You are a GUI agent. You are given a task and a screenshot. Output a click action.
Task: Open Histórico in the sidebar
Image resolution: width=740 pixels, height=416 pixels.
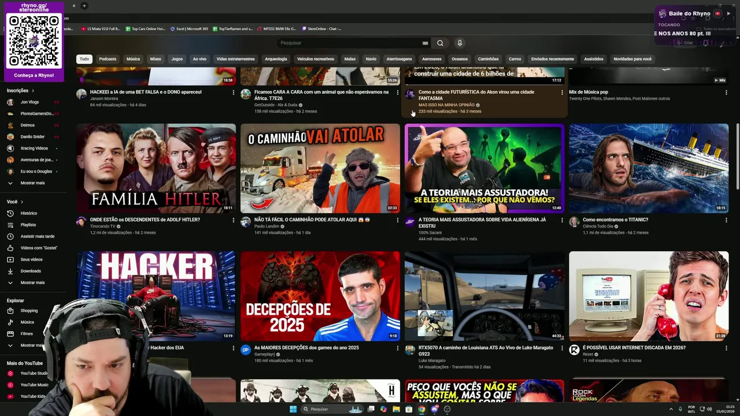coord(28,213)
